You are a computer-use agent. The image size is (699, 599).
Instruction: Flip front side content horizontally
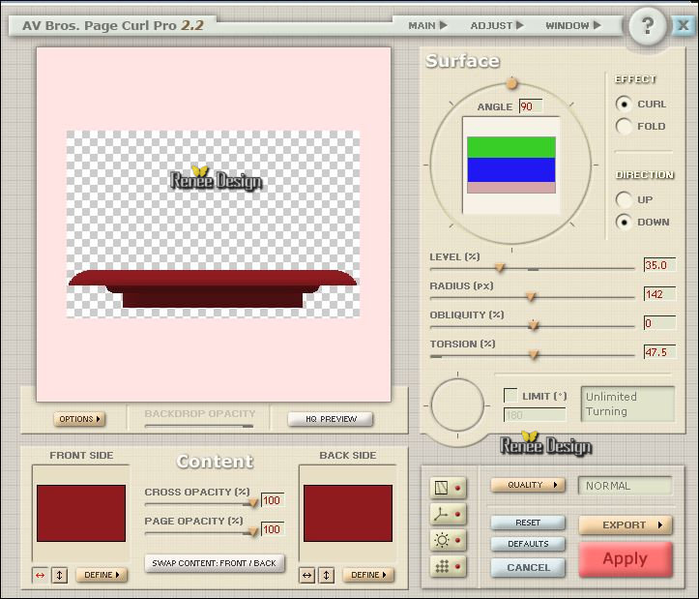click(x=40, y=576)
